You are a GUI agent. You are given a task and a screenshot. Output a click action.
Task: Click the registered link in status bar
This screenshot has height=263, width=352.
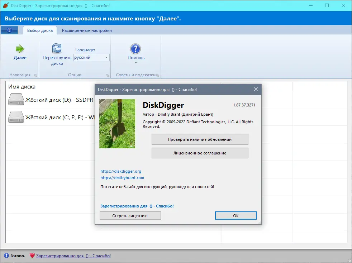(x=73, y=256)
